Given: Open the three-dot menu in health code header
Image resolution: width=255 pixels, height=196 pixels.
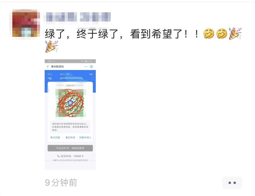Looking at the screenshot, I should click(x=86, y=67).
